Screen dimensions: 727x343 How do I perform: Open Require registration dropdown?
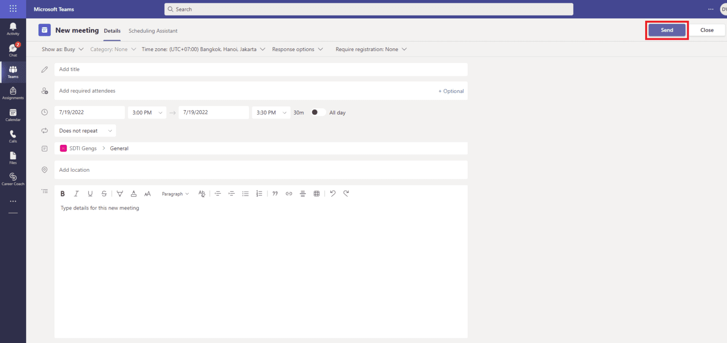371,49
